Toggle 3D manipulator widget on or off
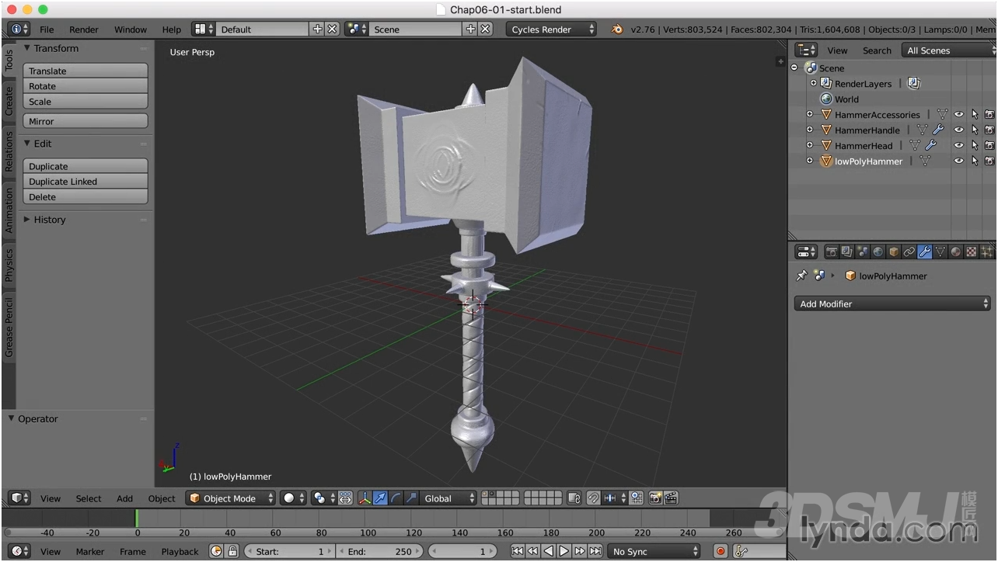Screen dimensions: 998x562 [365, 498]
